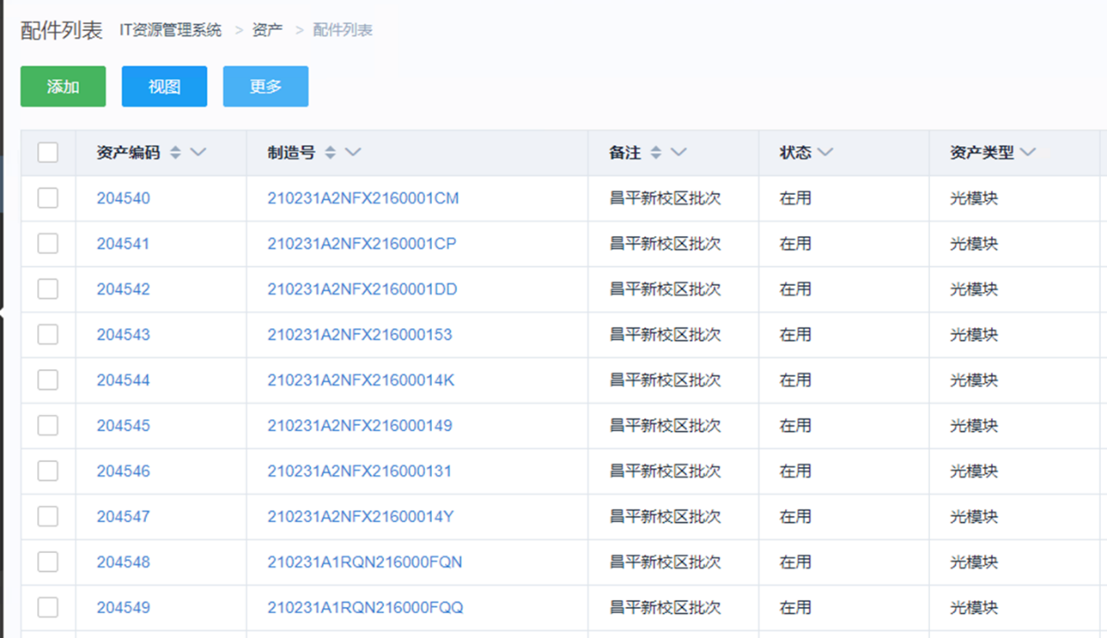The image size is (1107, 638).
Task: Click the 配件列表 breadcrumb item
Action: (342, 30)
